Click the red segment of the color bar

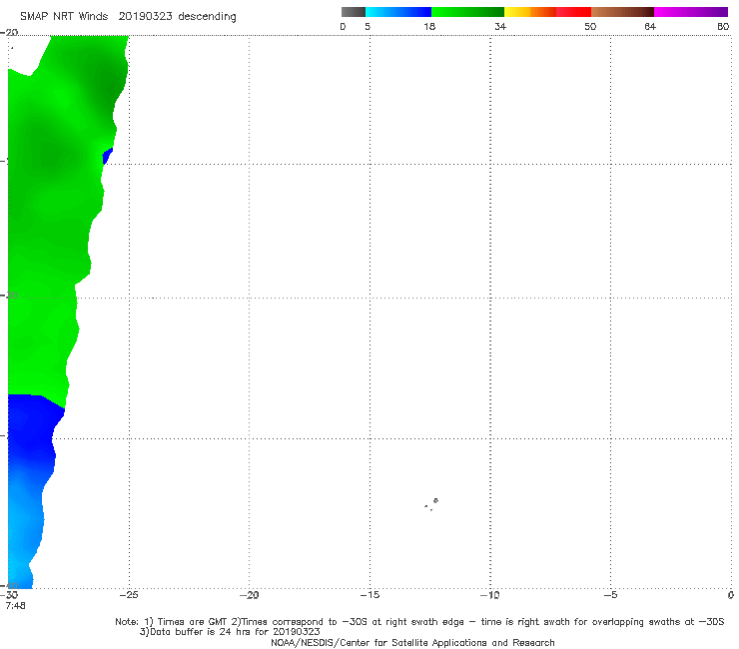tap(573, 12)
